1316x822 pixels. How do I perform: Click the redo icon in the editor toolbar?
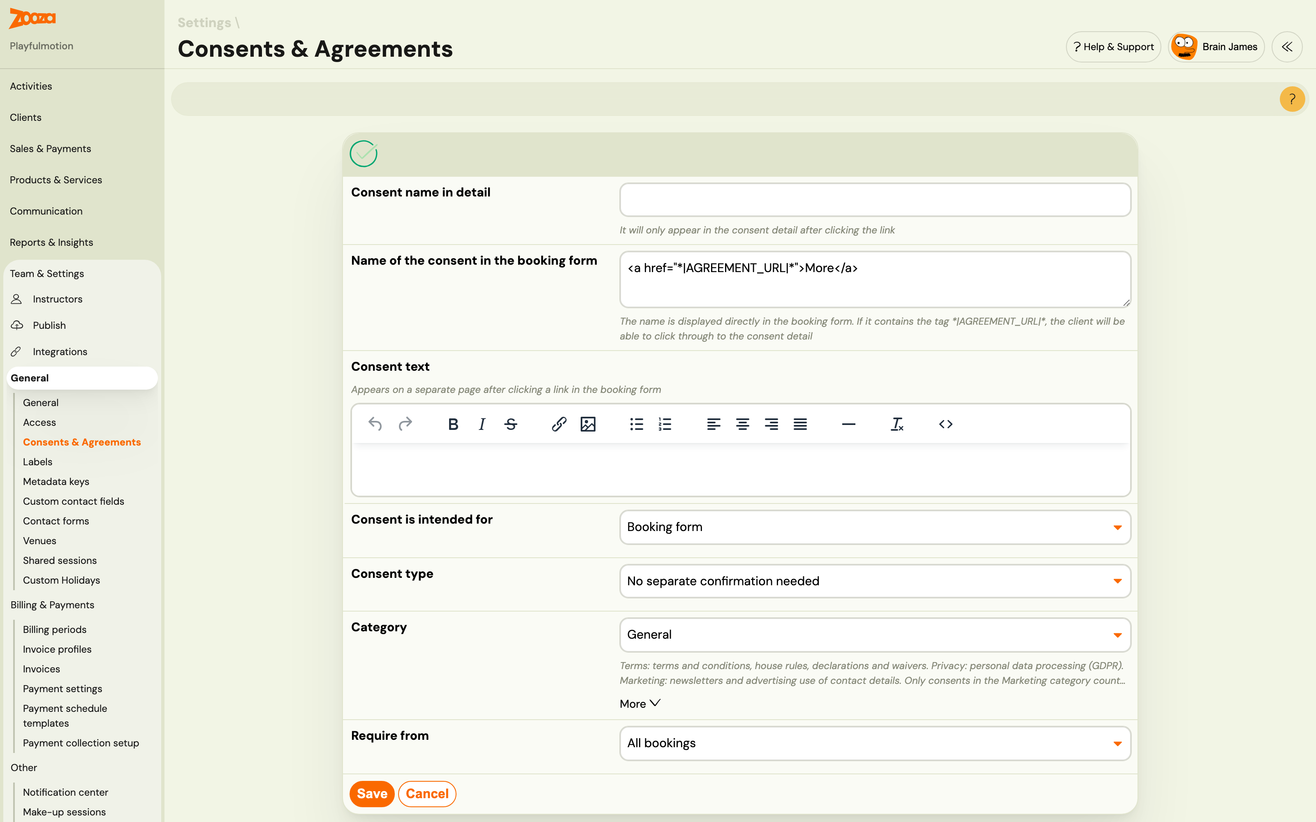(x=405, y=424)
